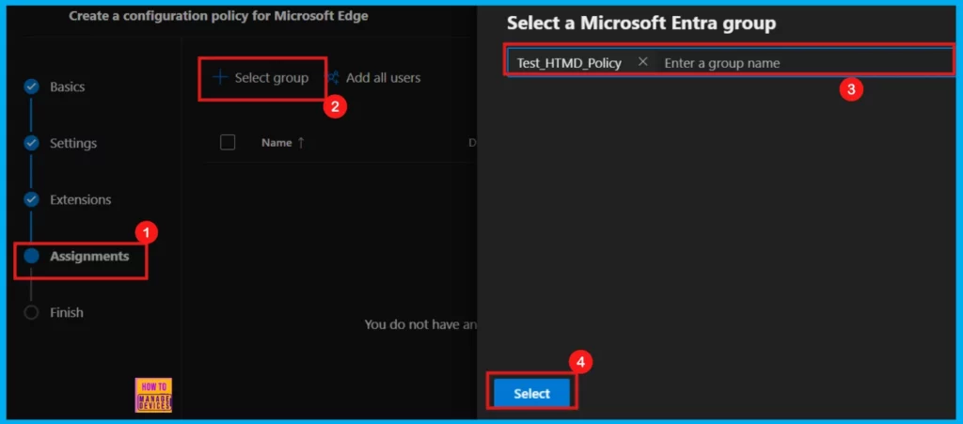The width and height of the screenshot is (963, 424).
Task: Click the Settings step checkmark icon
Action: pos(31,143)
